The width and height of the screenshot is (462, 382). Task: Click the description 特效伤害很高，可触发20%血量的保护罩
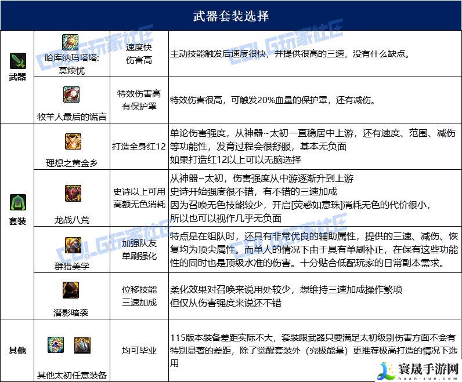coord(273,100)
